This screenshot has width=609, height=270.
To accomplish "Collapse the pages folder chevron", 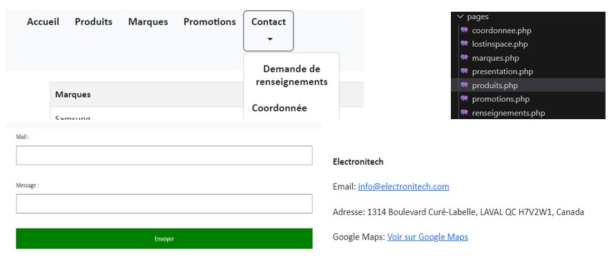I will point(461,17).
